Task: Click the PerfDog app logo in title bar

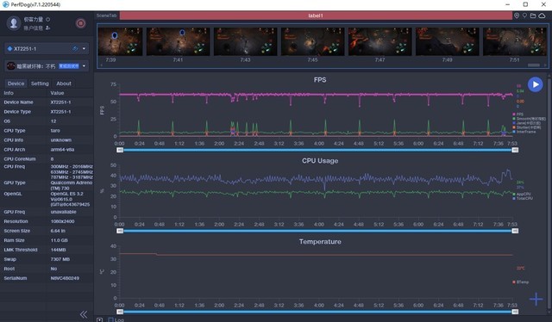Action: (5, 4)
